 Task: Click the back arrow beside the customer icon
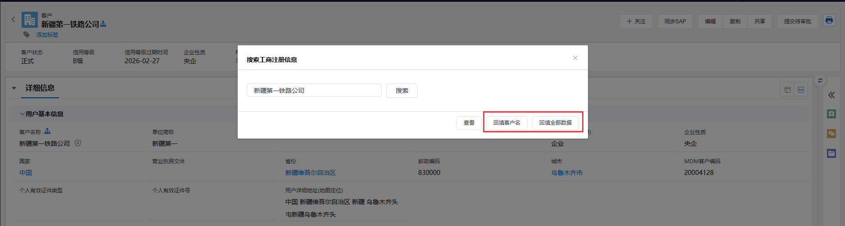pos(13,19)
